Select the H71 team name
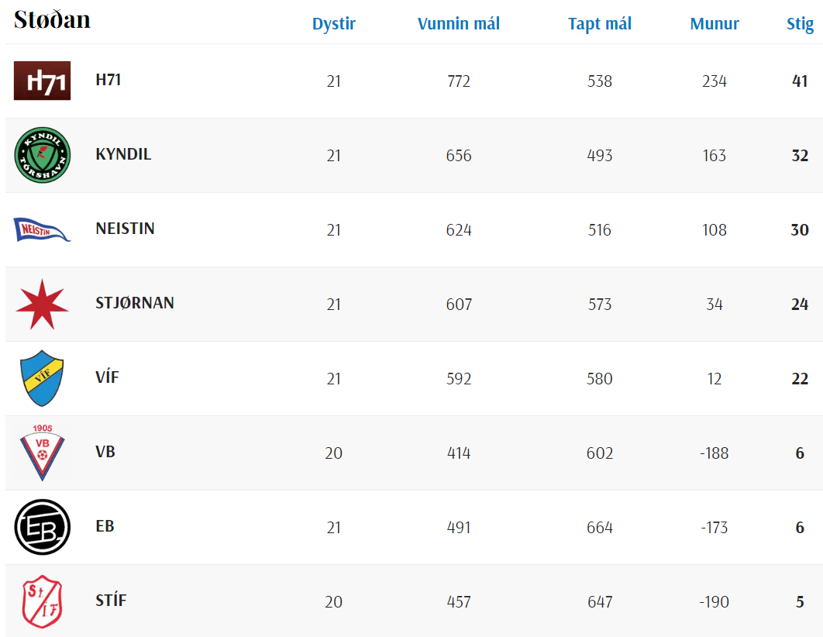 (x=108, y=80)
